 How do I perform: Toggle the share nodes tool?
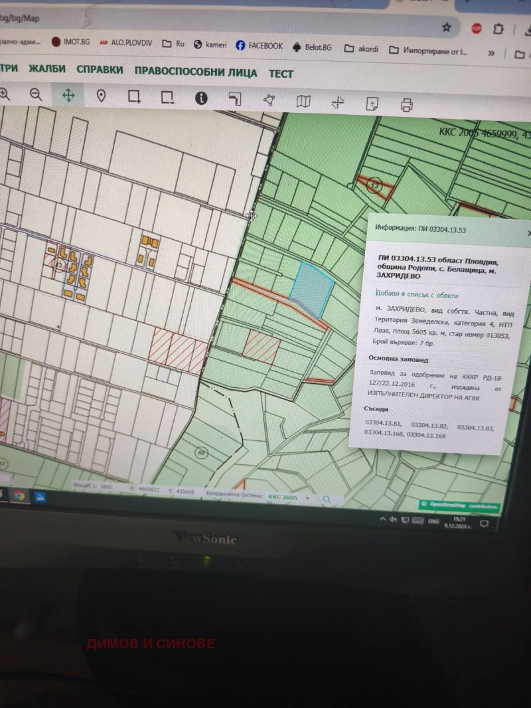pyautogui.click(x=267, y=99)
